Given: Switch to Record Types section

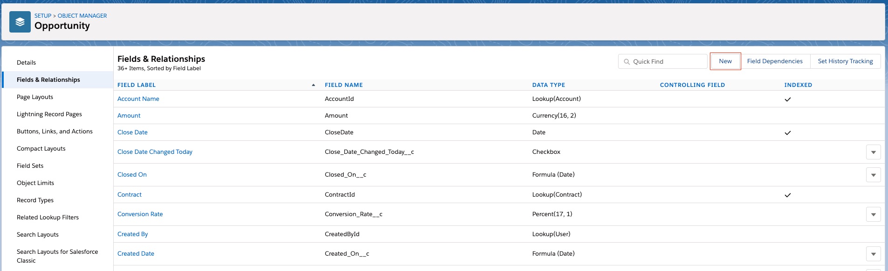Looking at the screenshot, I should point(35,200).
